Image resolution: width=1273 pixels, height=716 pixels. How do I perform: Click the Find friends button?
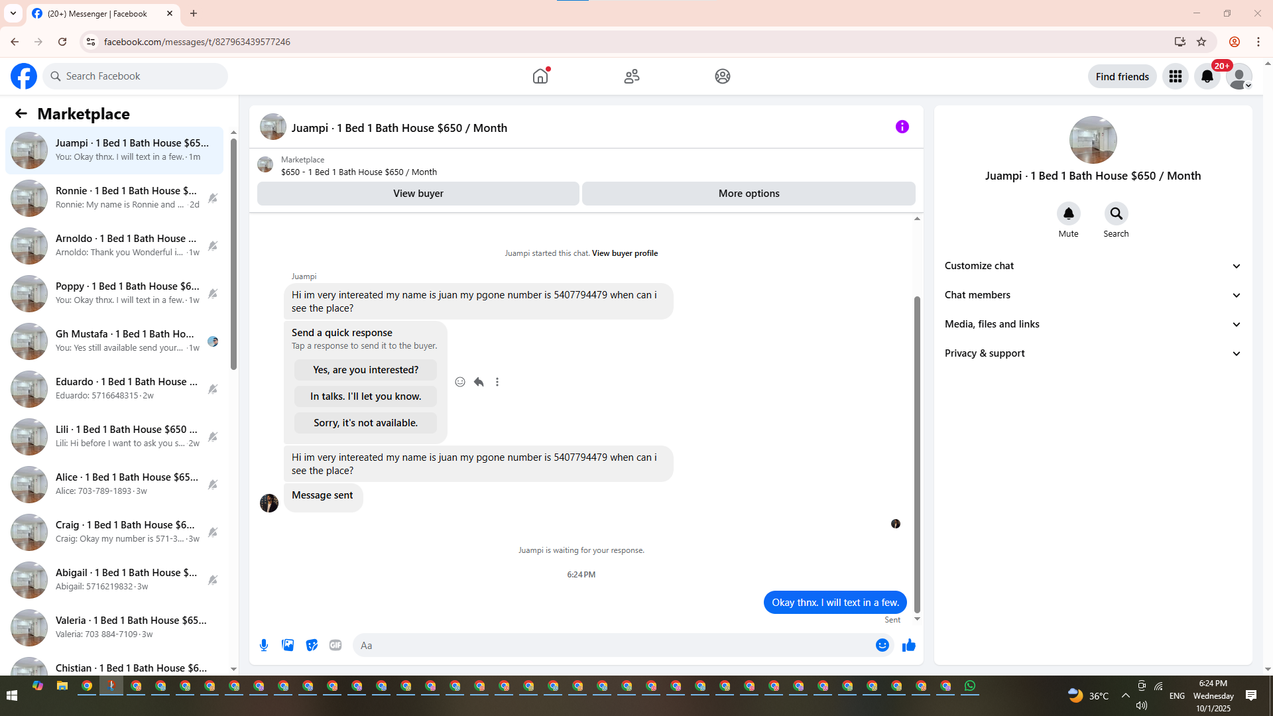(1122, 76)
